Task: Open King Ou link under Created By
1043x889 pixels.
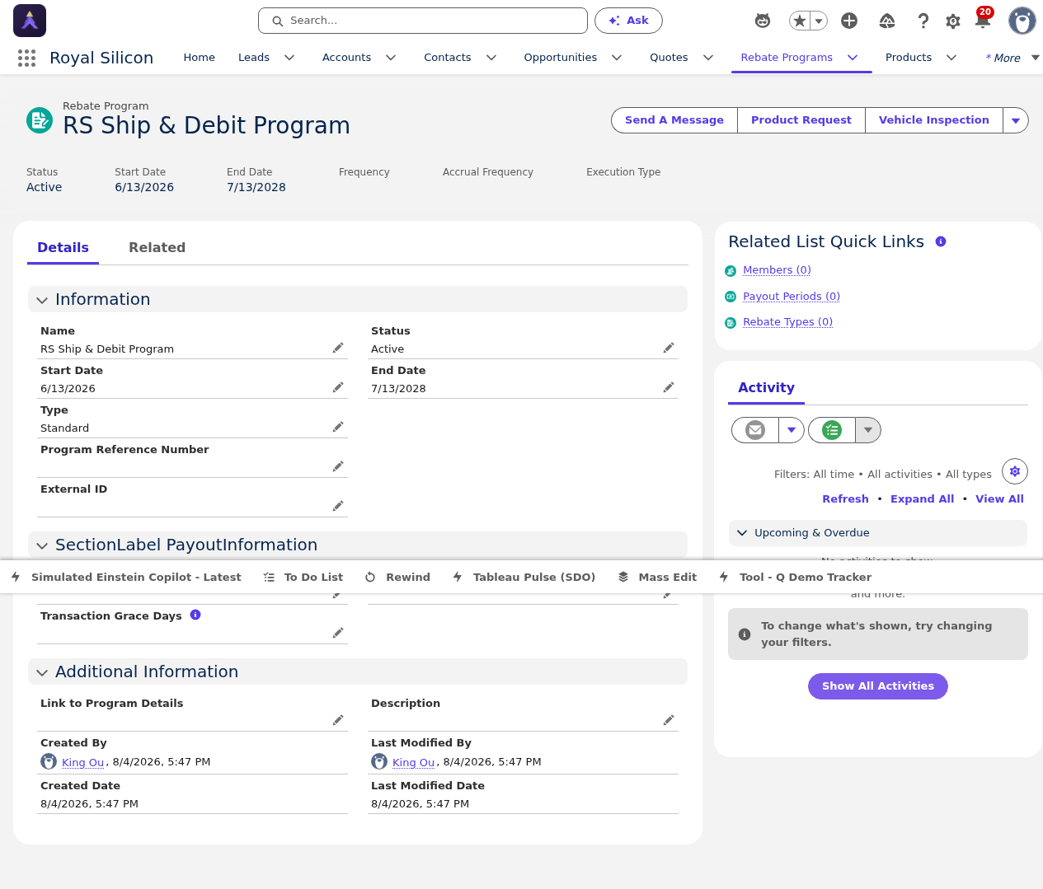Action: [83, 763]
